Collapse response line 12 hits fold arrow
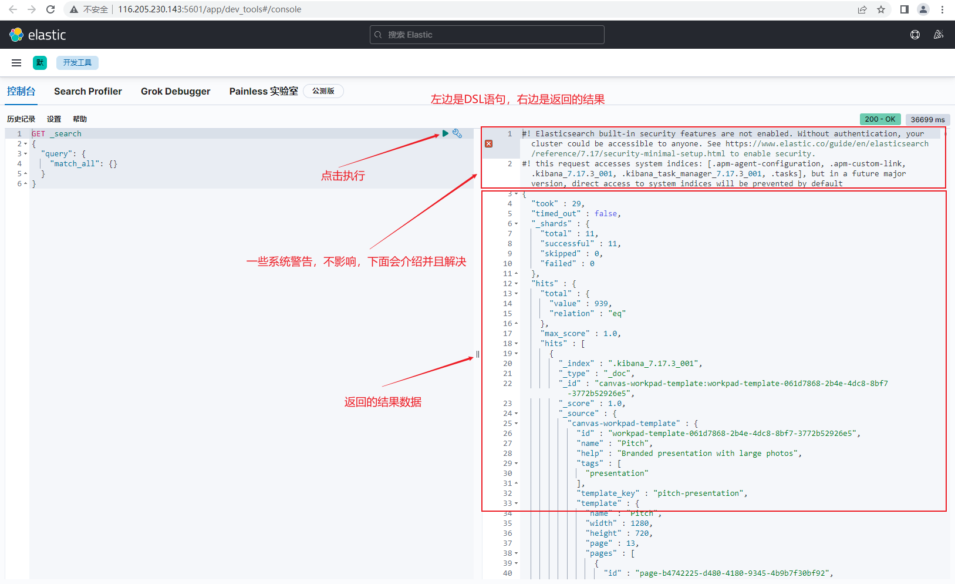Screen dimensions: 955x584 click(x=517, y=284)
